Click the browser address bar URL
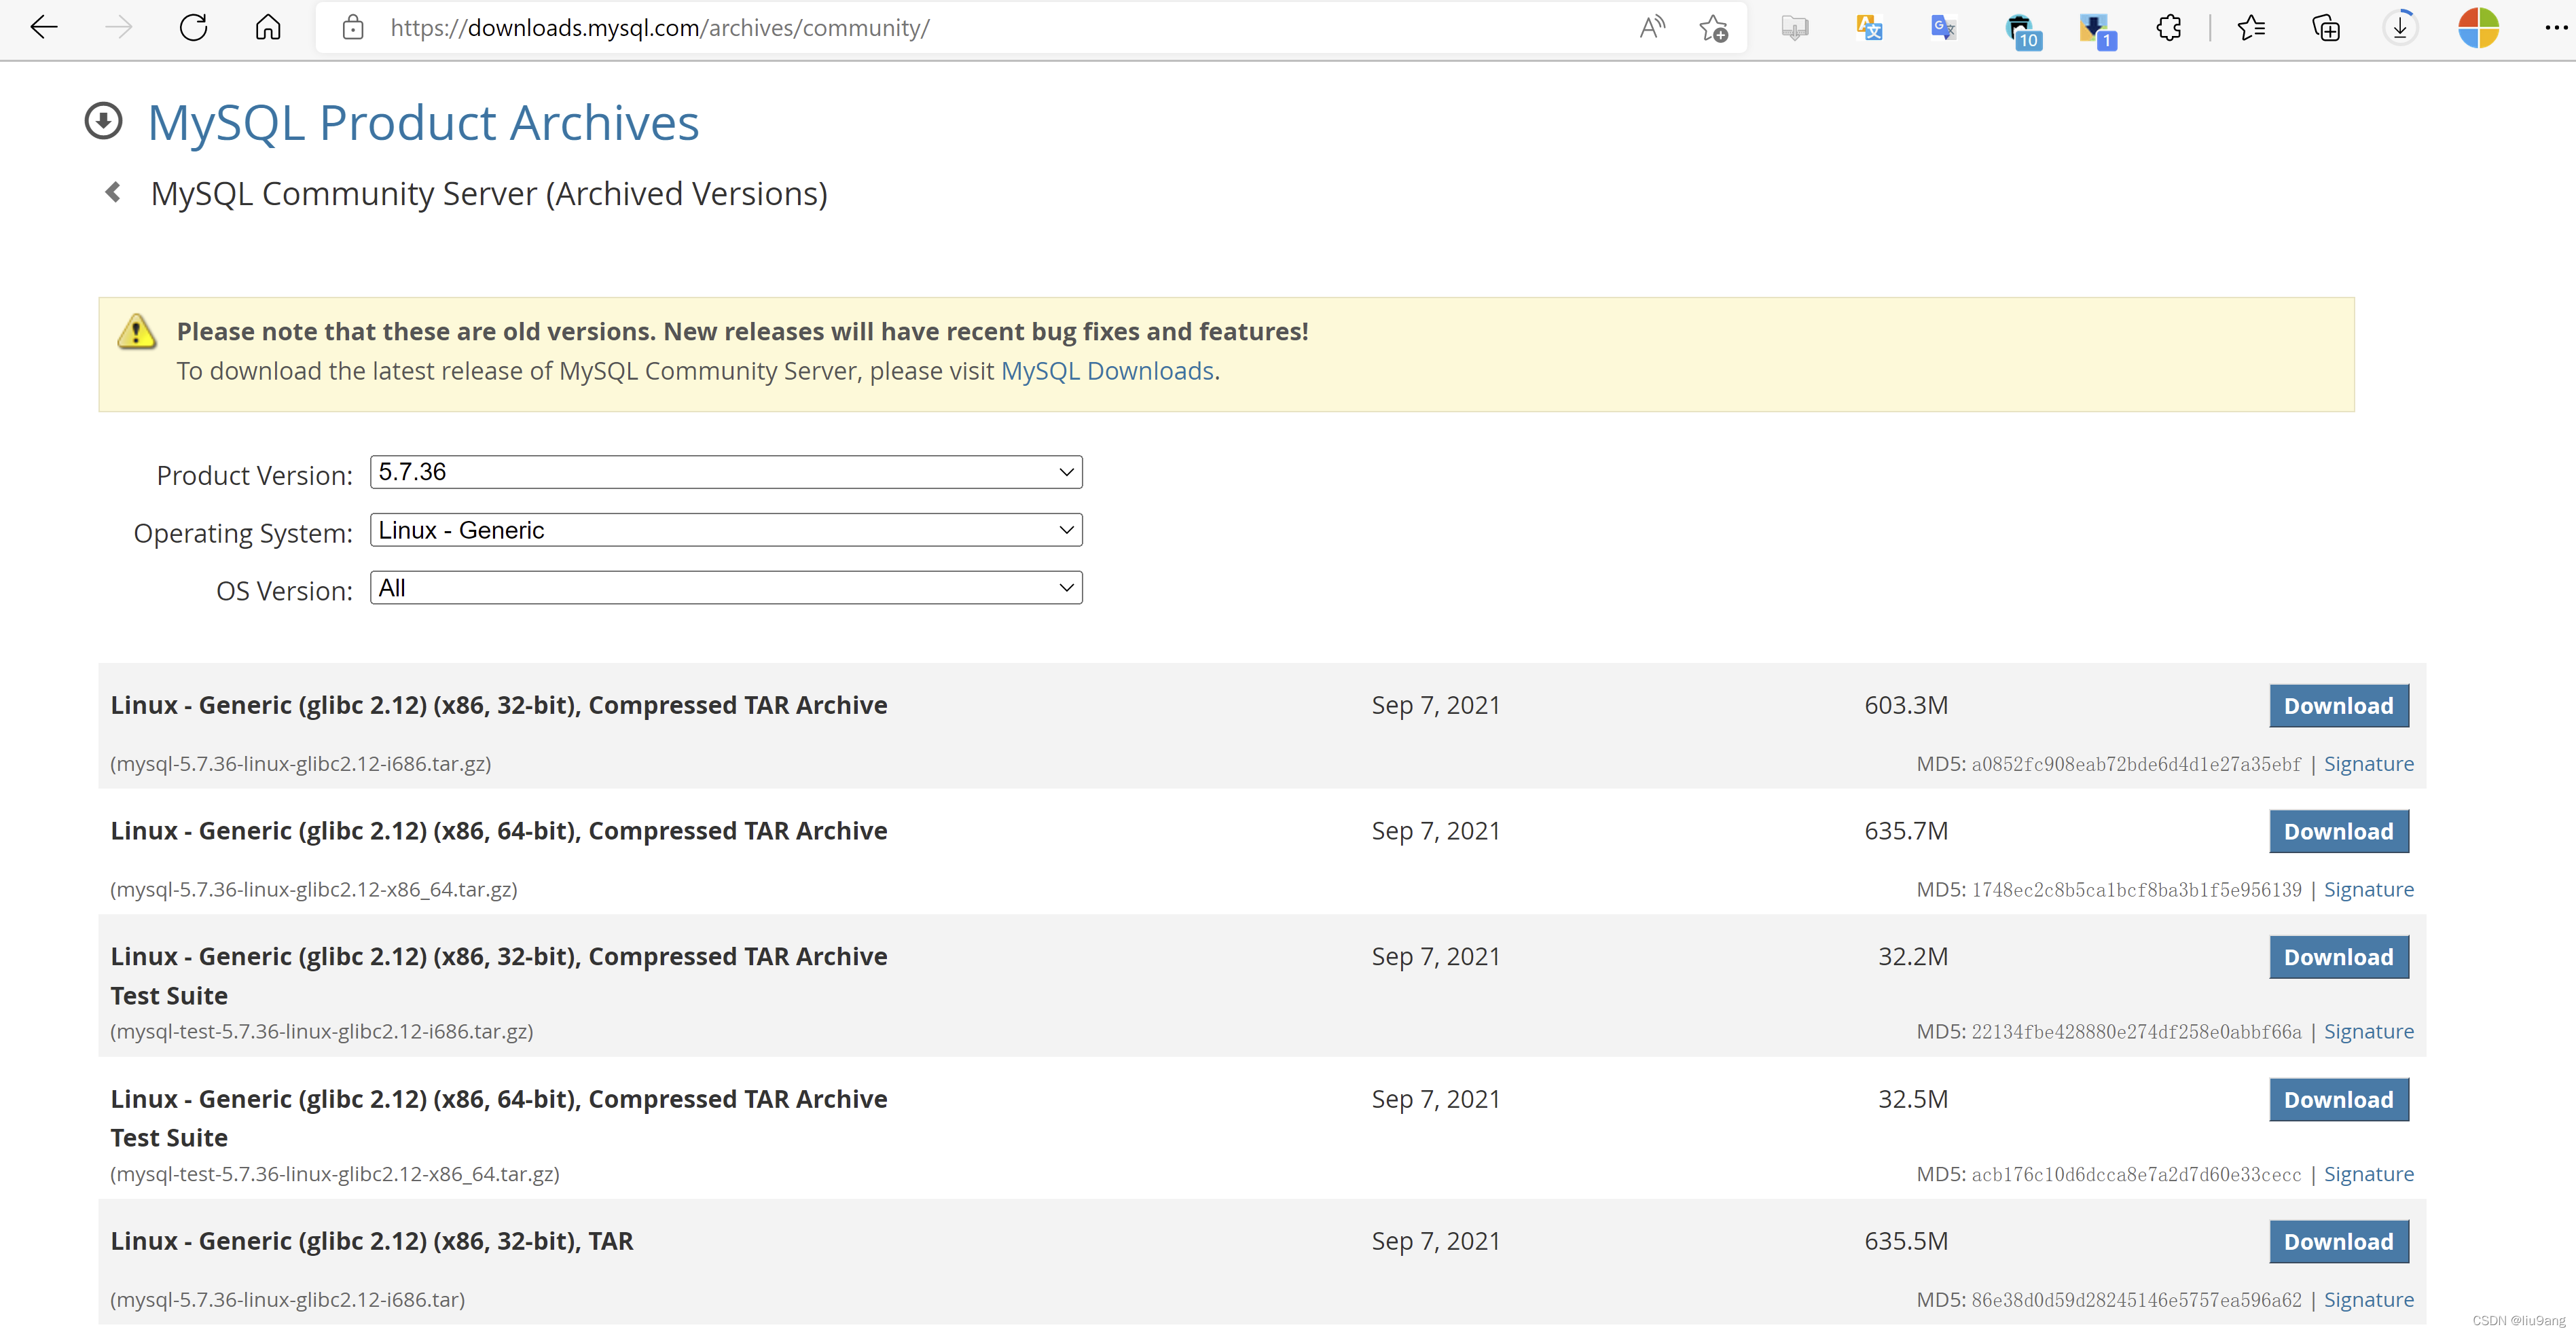This screenshot has width=2576, height=1334. click(x=660, y=28)
